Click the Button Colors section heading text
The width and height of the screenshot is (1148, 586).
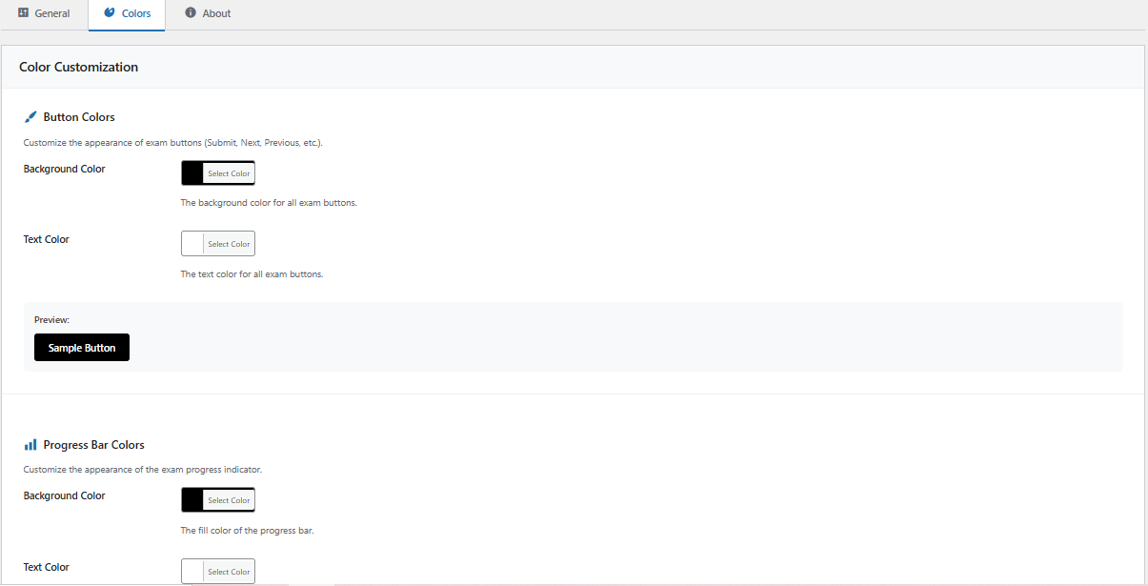79,117
